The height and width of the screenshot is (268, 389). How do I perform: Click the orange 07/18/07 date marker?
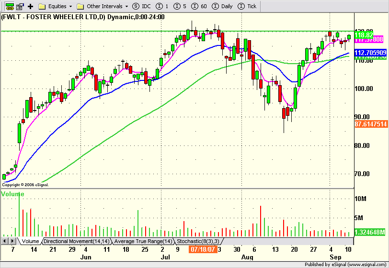203,249
